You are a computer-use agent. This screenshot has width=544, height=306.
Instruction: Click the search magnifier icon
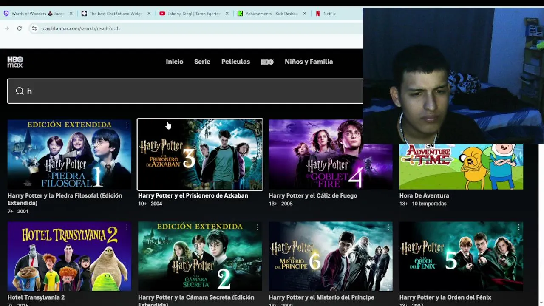[x=20, y=91]
